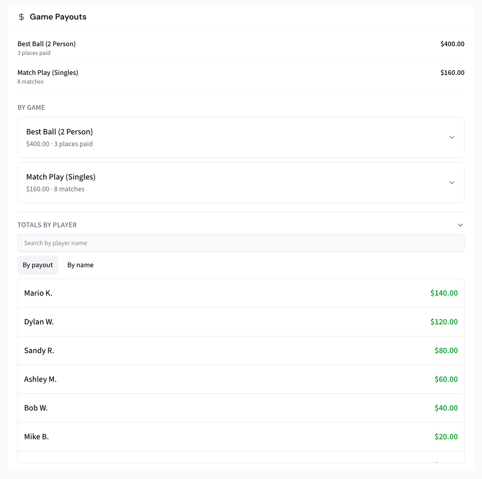The image size is (482, 479).
Task: Click the $40.00 payout amount
Action: click(446, 408)
